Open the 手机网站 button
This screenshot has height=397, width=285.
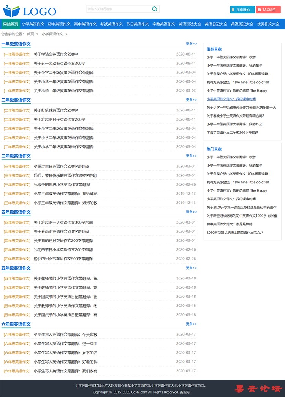[x=242, y=10]
